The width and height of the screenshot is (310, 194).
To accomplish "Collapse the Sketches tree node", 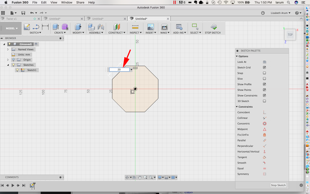I will pyautogui.click(x=8, y=65).
